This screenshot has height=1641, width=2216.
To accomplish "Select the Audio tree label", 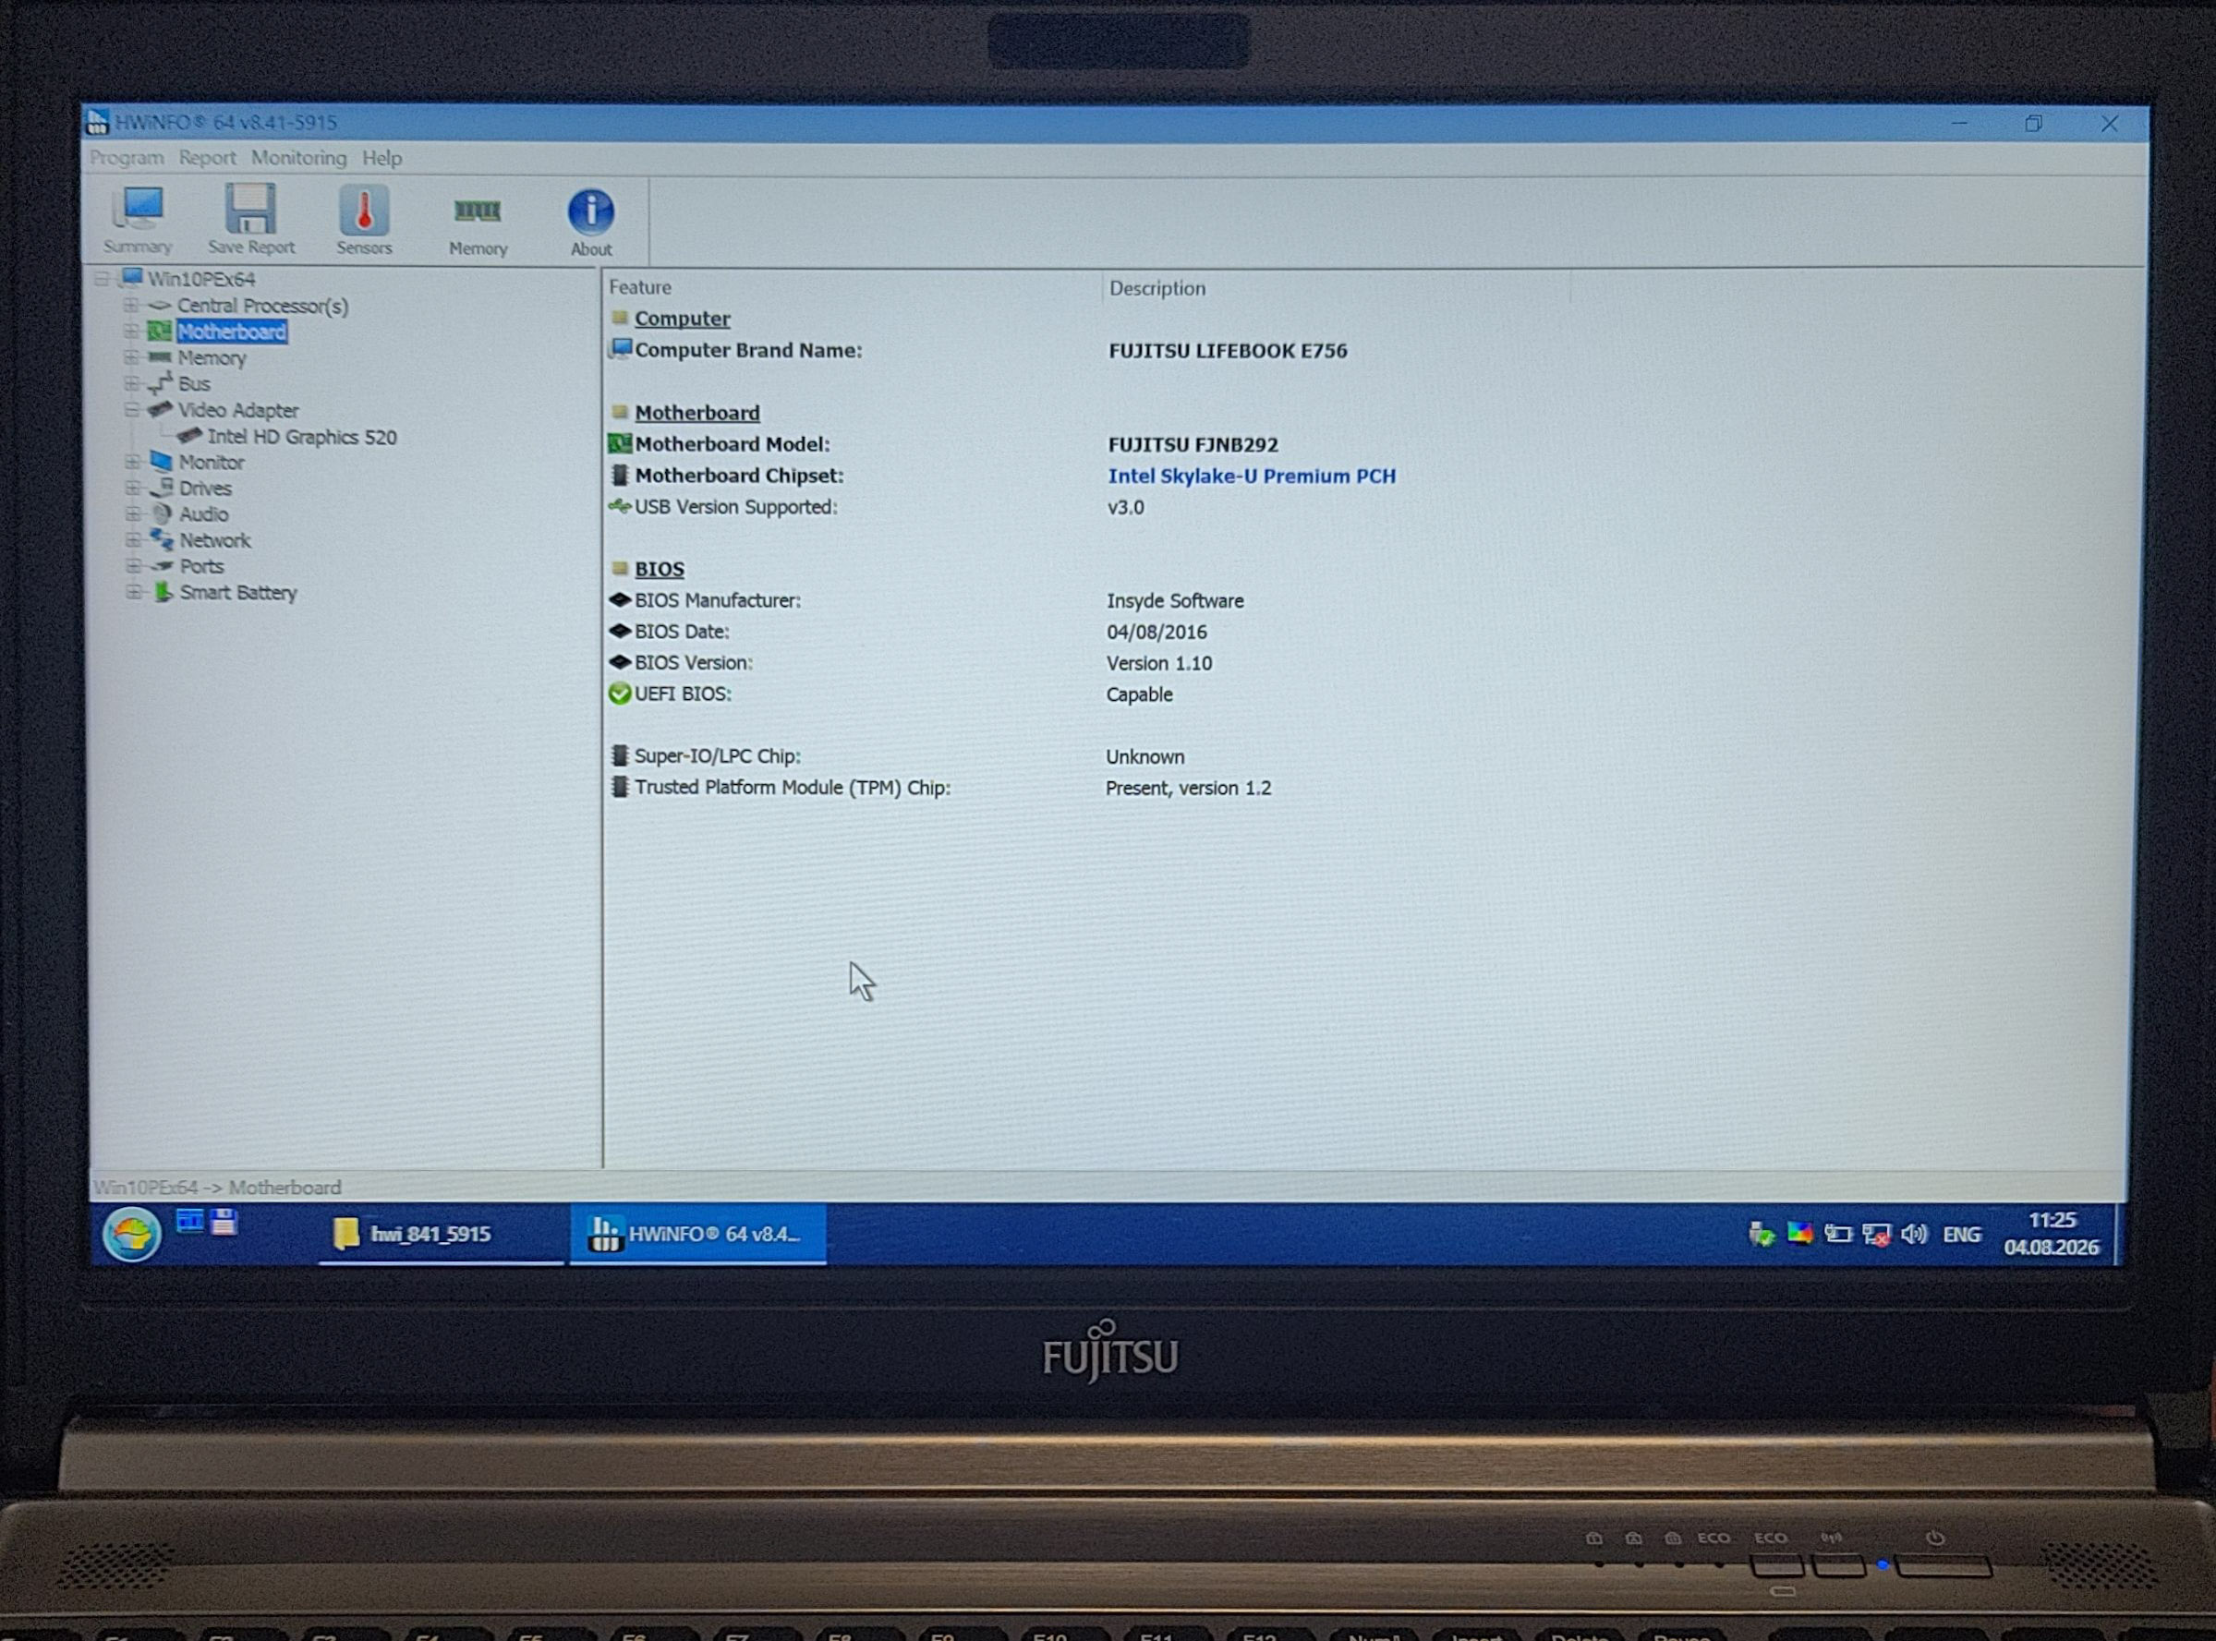I will pyautogui.click(x=204, y=514).
